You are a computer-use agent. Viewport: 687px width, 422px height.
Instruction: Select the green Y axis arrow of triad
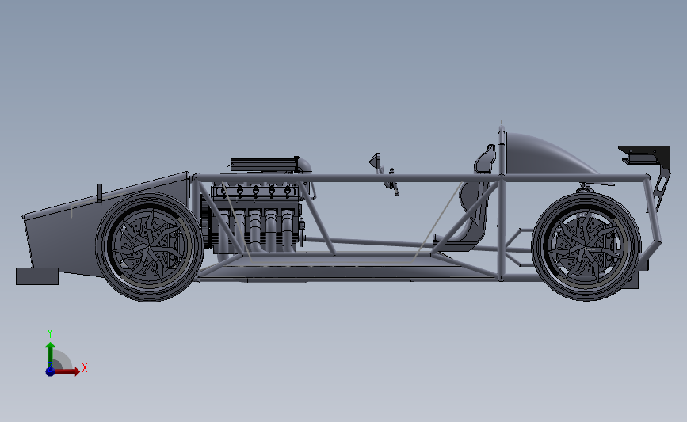51,354
